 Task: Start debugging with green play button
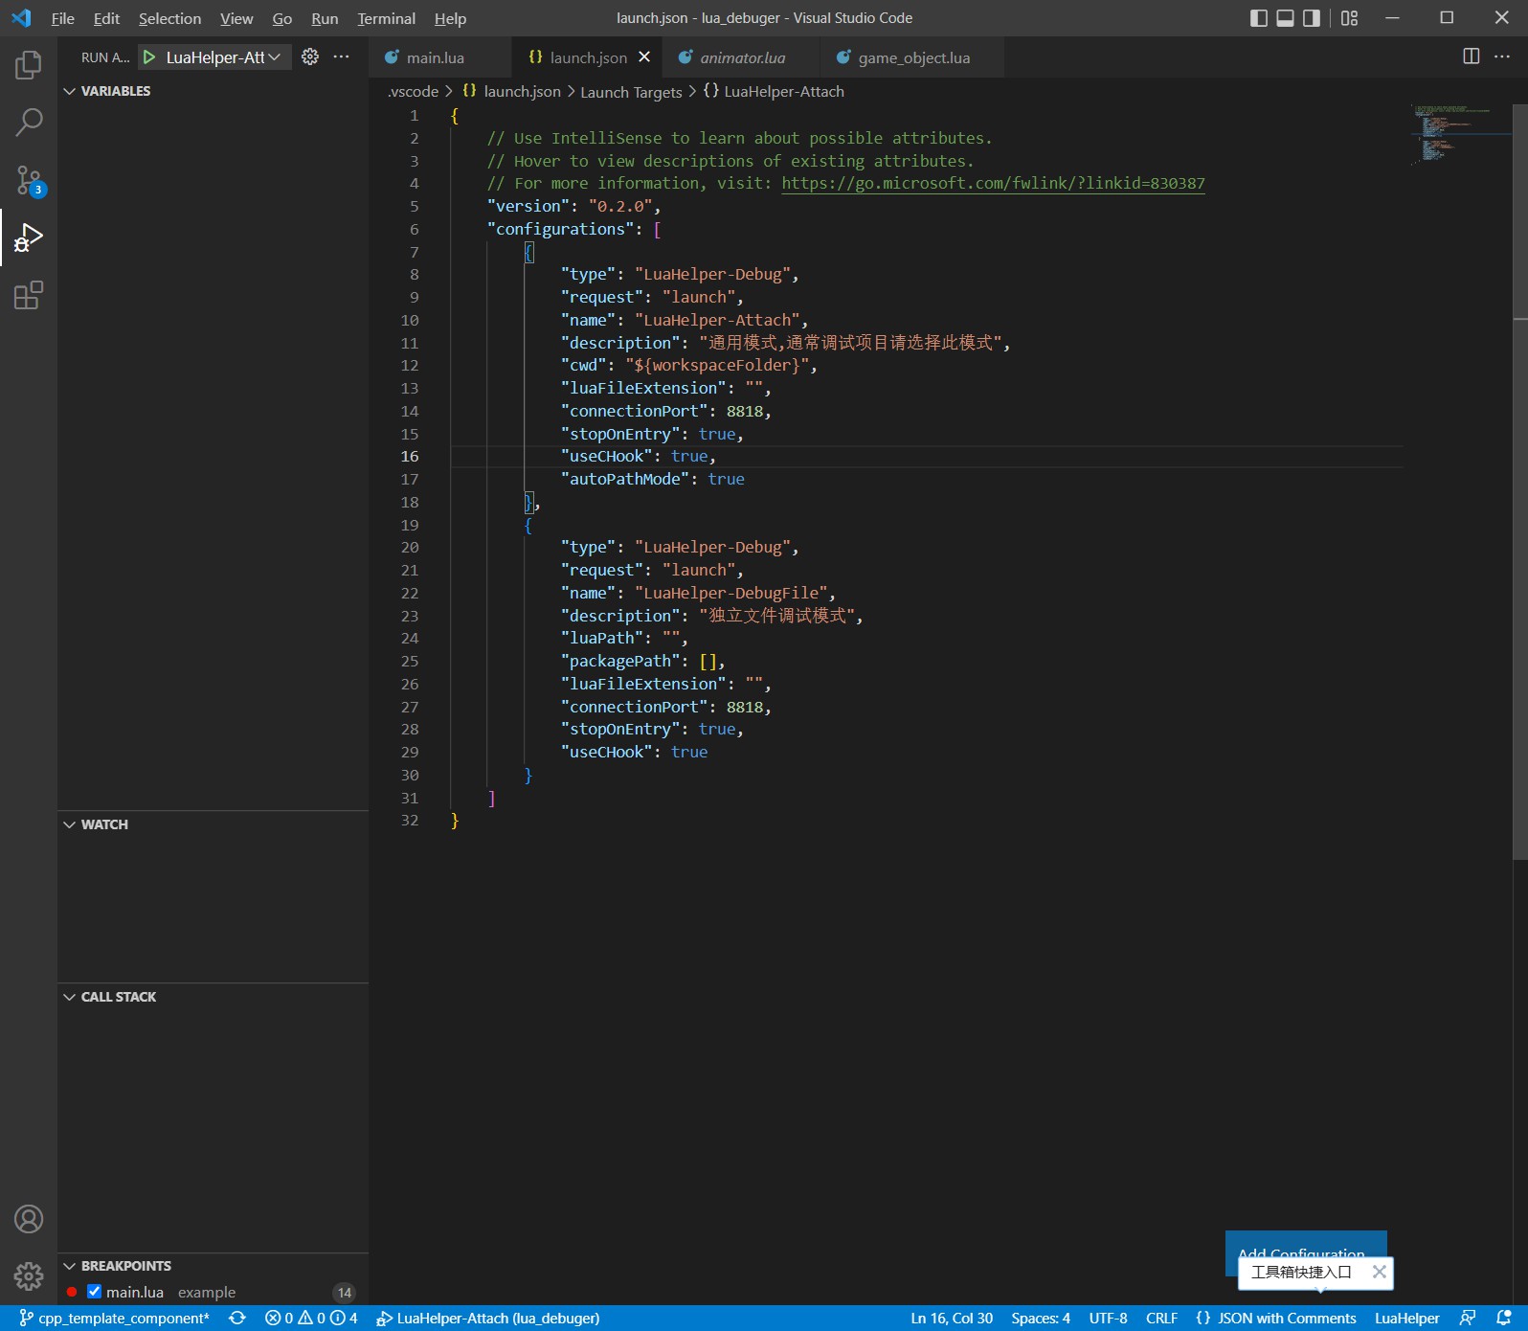click(149, 57)
